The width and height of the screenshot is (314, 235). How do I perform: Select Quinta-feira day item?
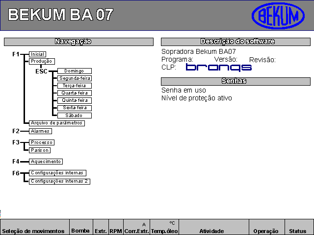(x=74, y=100)
